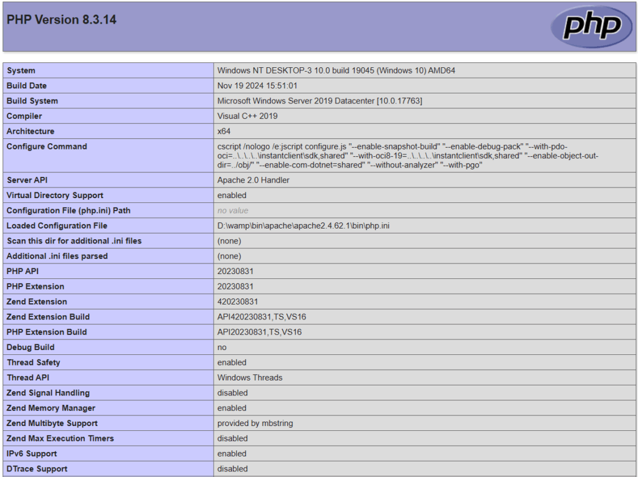Click the Debug Build 'no' value

click(222, 347)
